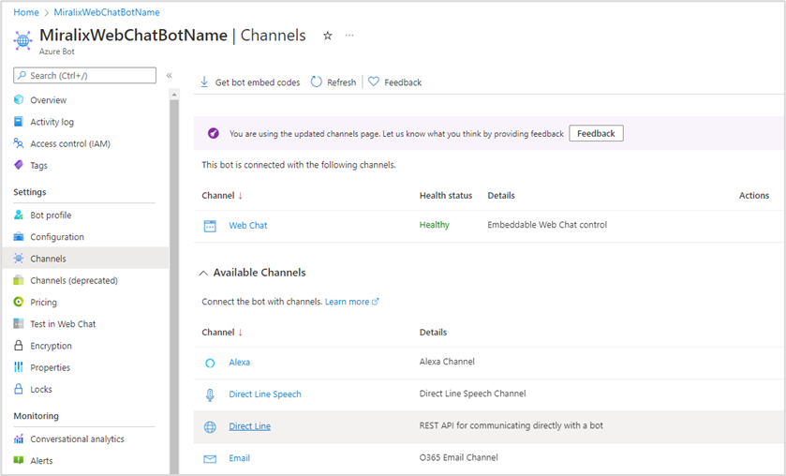The width and height of the screenshot is (786, 476).
Task: Click the Pricing icon
Action: (x=19, y=302)
